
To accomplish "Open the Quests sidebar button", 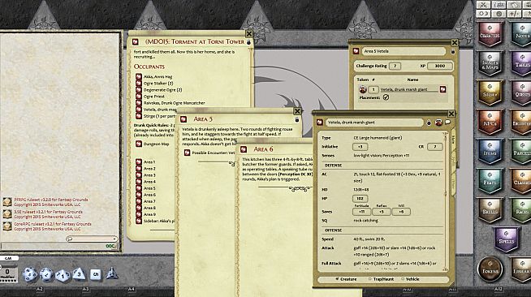I will pyautogui.click(x=521, y=93).
